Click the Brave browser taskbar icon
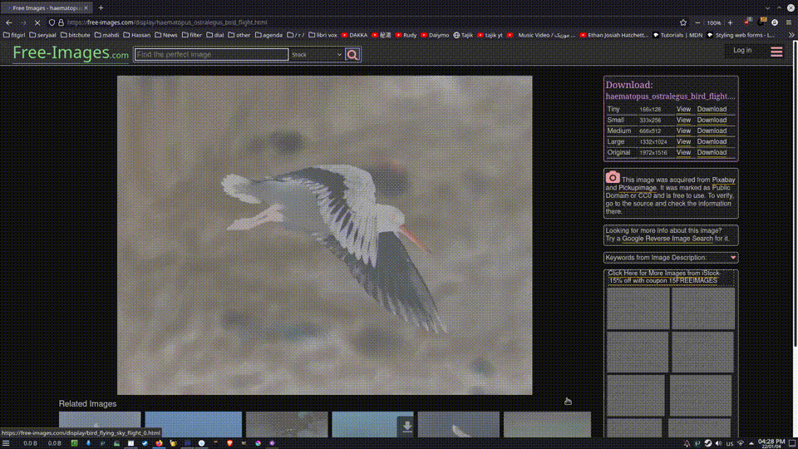The height and width of the screenshot is (449, 798). pos(229,443)
